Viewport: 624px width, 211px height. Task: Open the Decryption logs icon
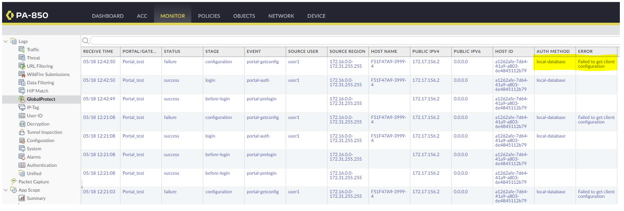tap(22, 124)
